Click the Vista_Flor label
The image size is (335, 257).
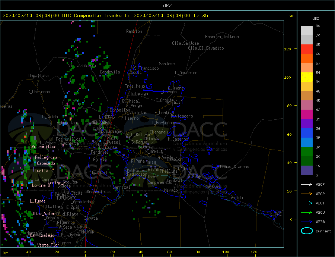[48, 245]
